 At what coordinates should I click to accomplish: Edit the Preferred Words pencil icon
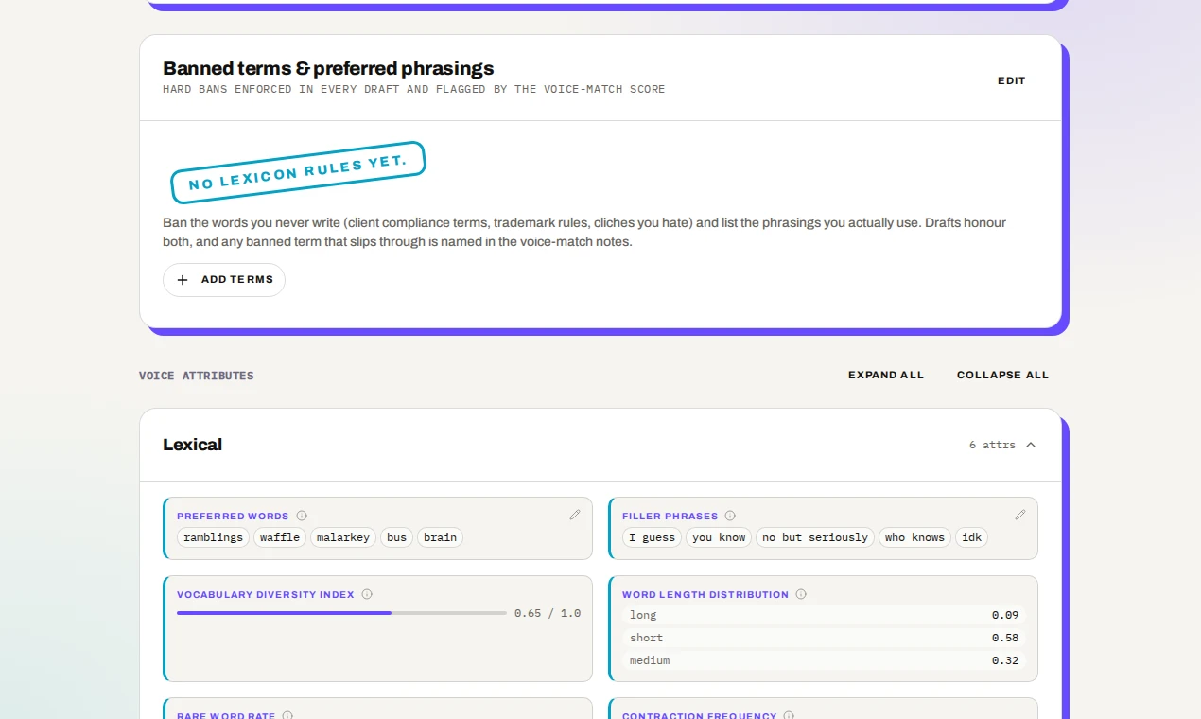tap(575, 515)
